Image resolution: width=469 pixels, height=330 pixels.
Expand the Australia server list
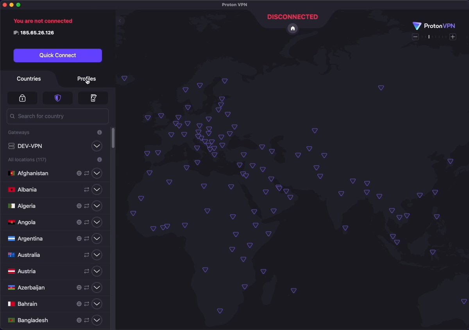pyautogui.click(x=97, y=255)
